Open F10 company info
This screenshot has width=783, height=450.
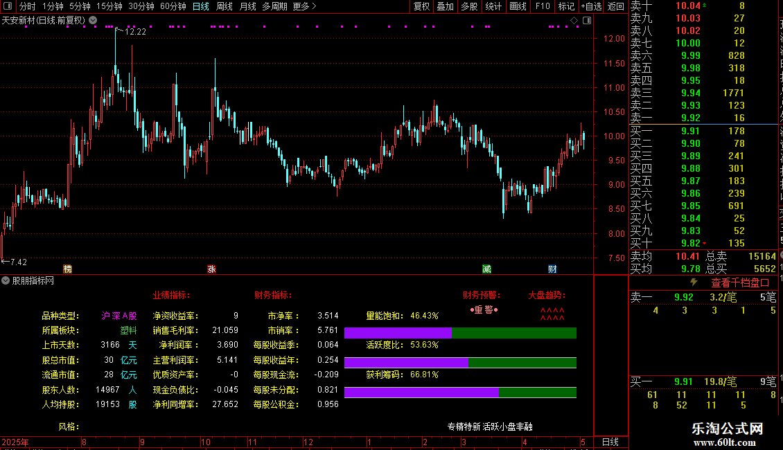[543, 6]
